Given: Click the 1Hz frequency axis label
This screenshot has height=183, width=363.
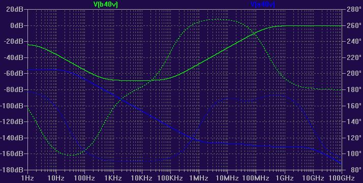Looking at the screenshot, I should (x=27, y=178).
